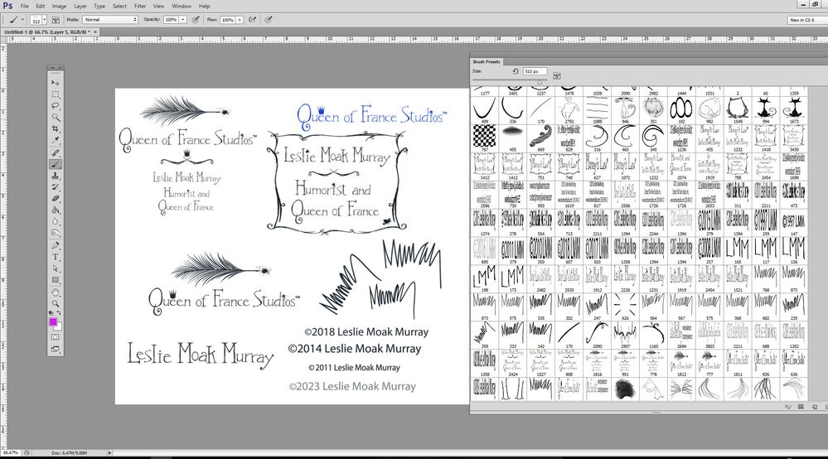
Task: Open the Type menu
Action: [99, 6]
